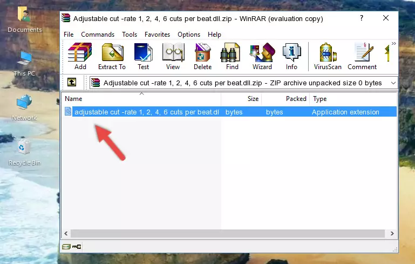
Task: Open the View tool
Action: (x=173, y=56)
